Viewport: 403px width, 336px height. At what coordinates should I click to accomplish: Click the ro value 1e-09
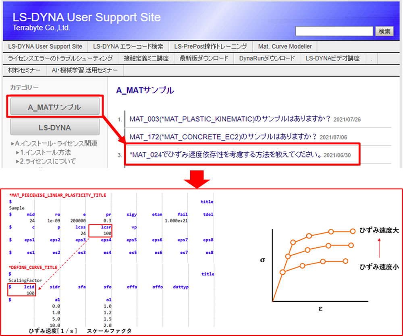(53, 221)
